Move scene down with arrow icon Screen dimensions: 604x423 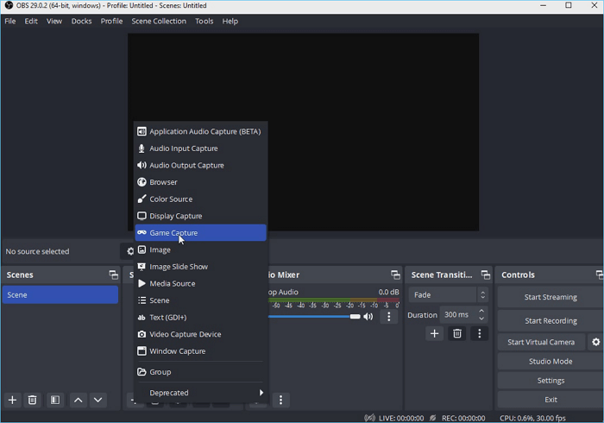pos(98,400)
